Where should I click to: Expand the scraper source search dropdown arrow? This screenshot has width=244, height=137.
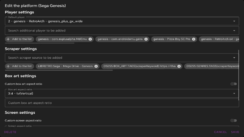(x=234, y=58)
